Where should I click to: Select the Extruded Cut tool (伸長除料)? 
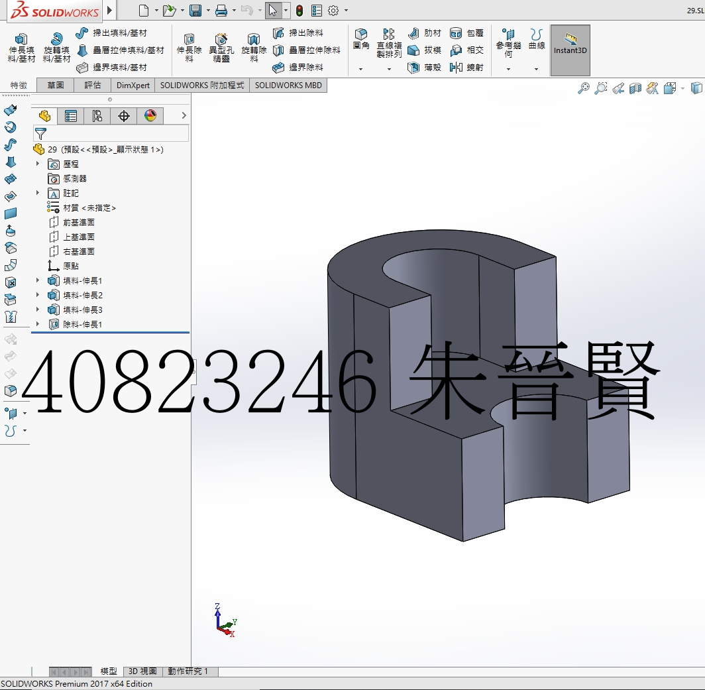coord(189,47)
